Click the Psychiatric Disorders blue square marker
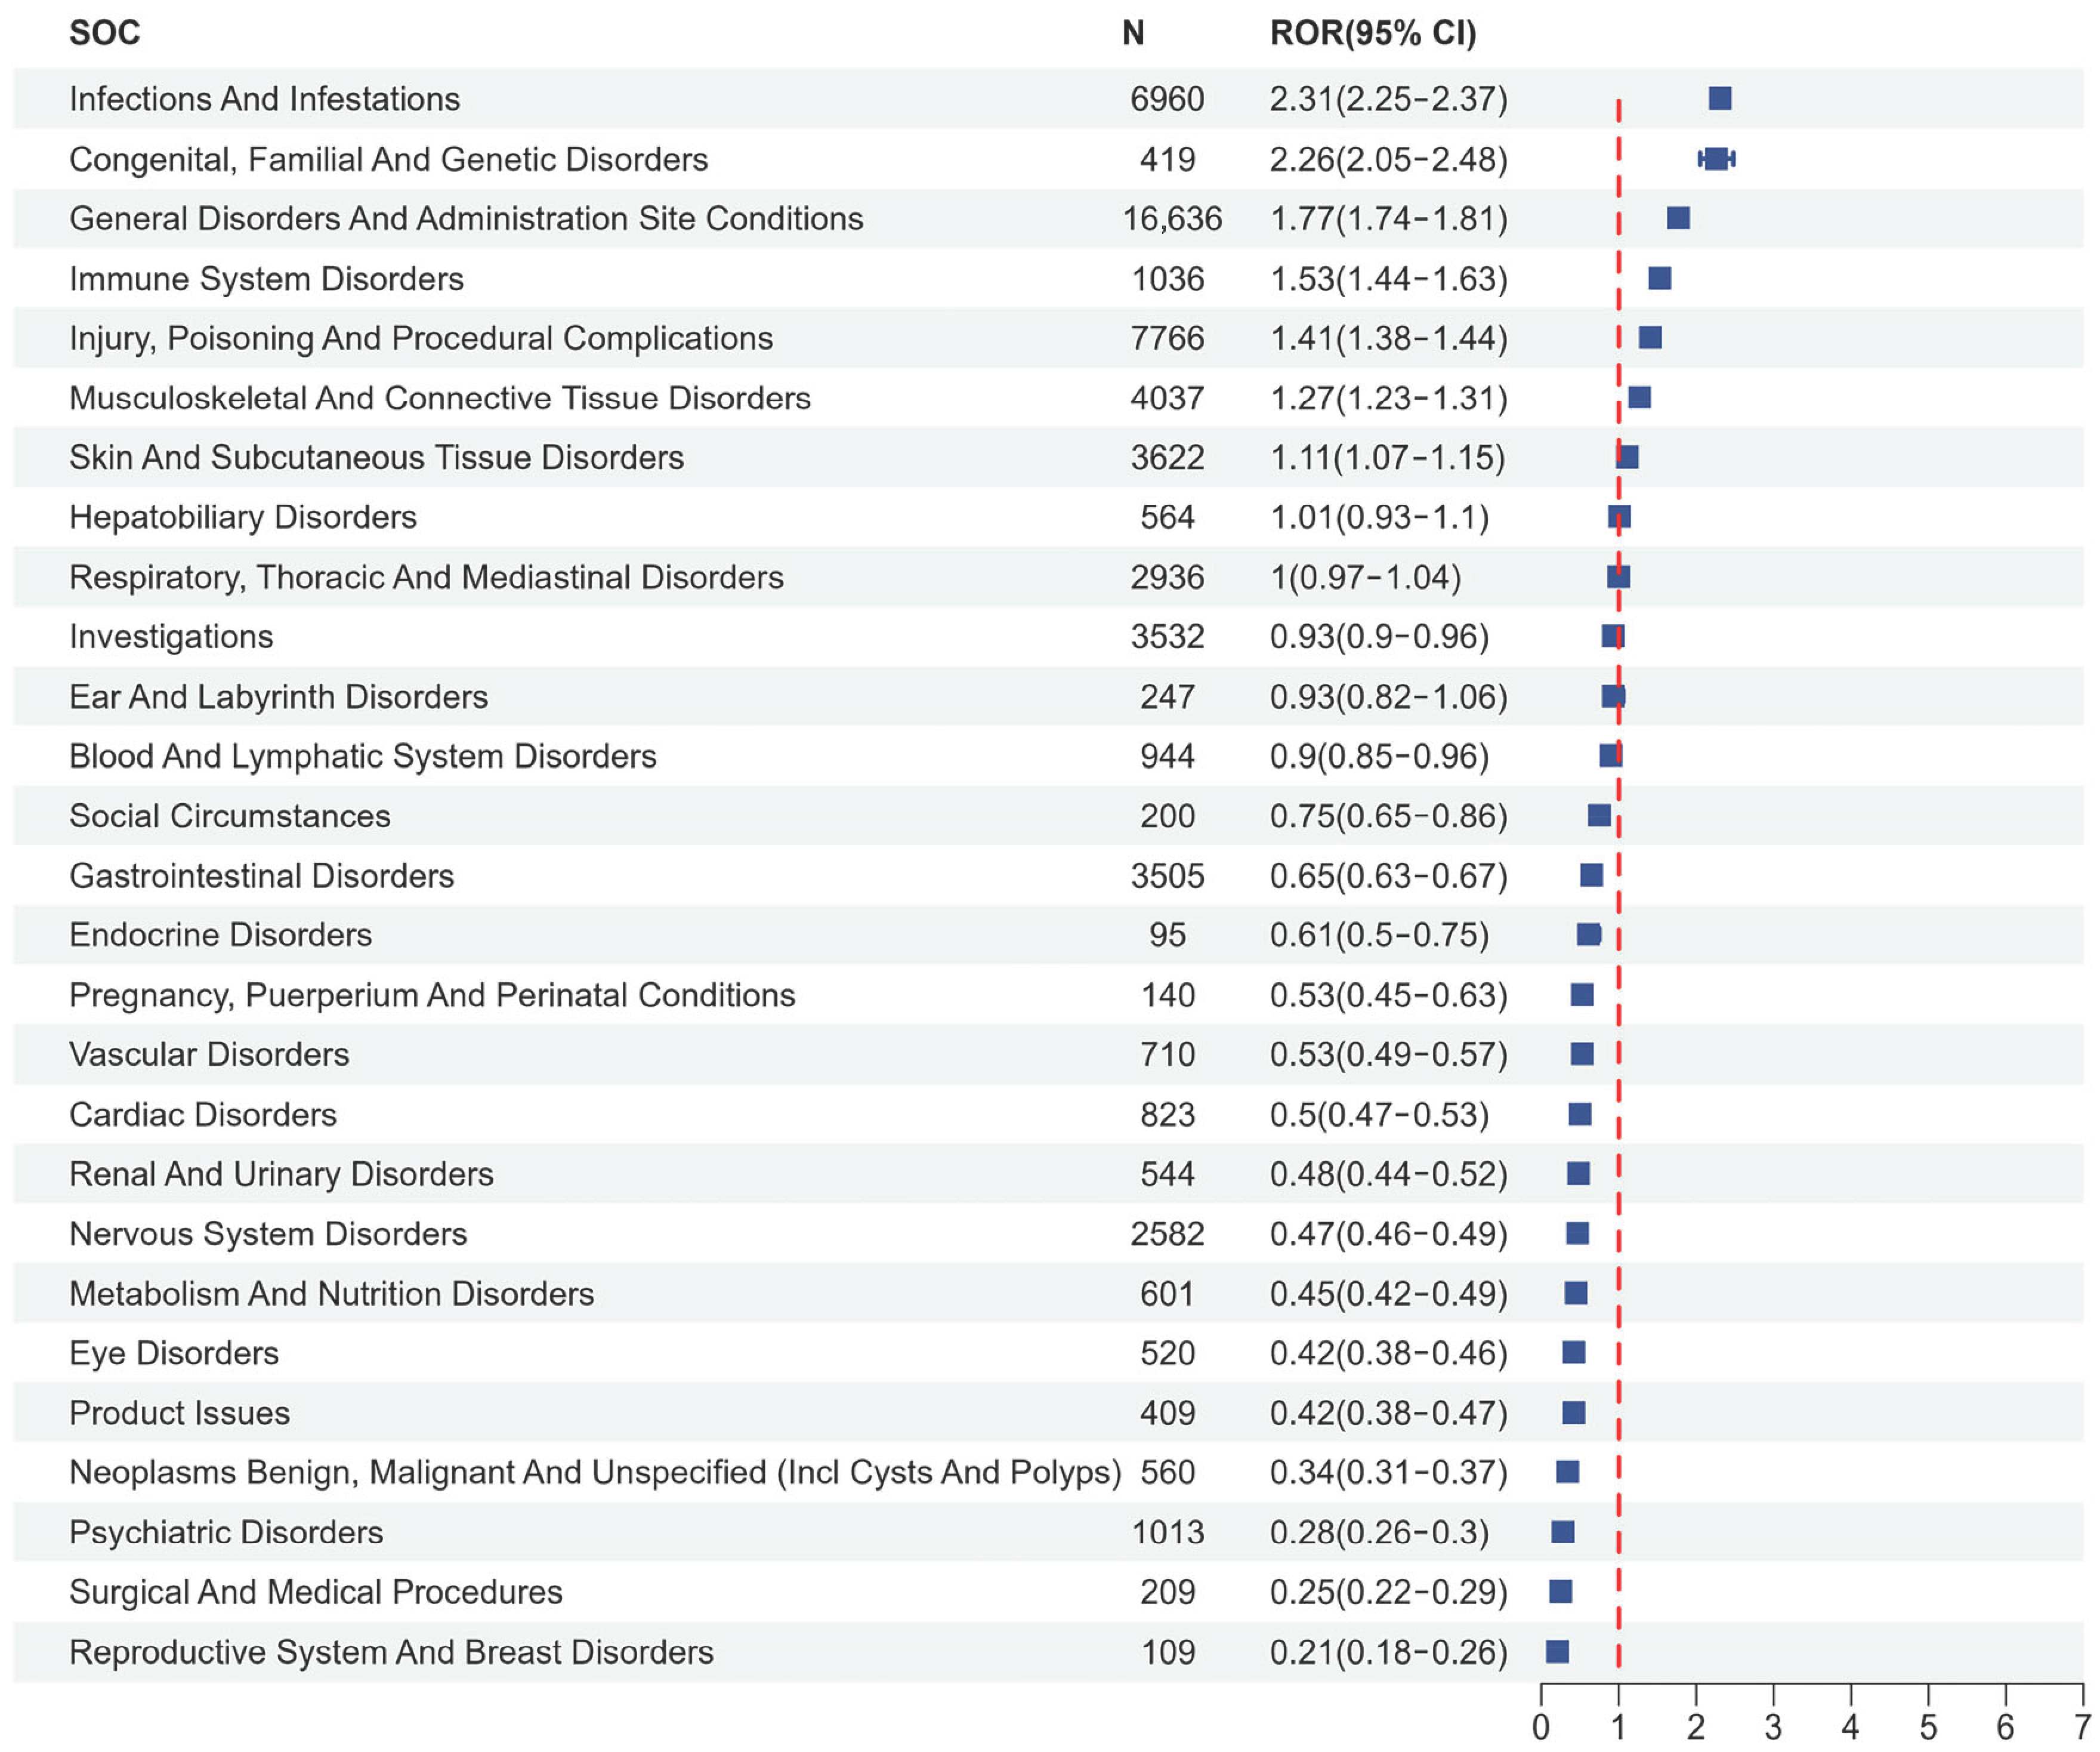The width and height of the screenshot is (2100, 1752). (1563, 1532)
